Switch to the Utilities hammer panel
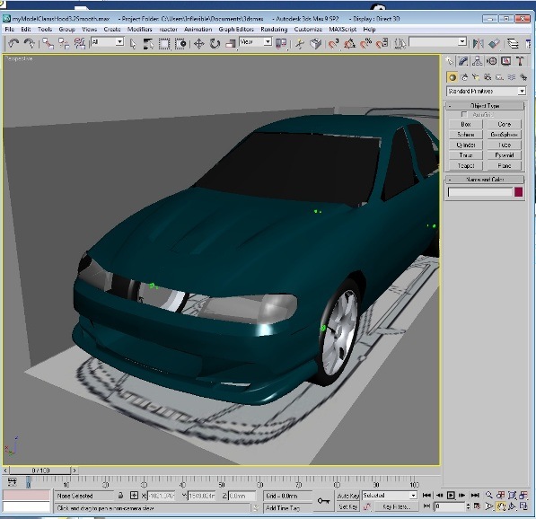 coord(520,61)
